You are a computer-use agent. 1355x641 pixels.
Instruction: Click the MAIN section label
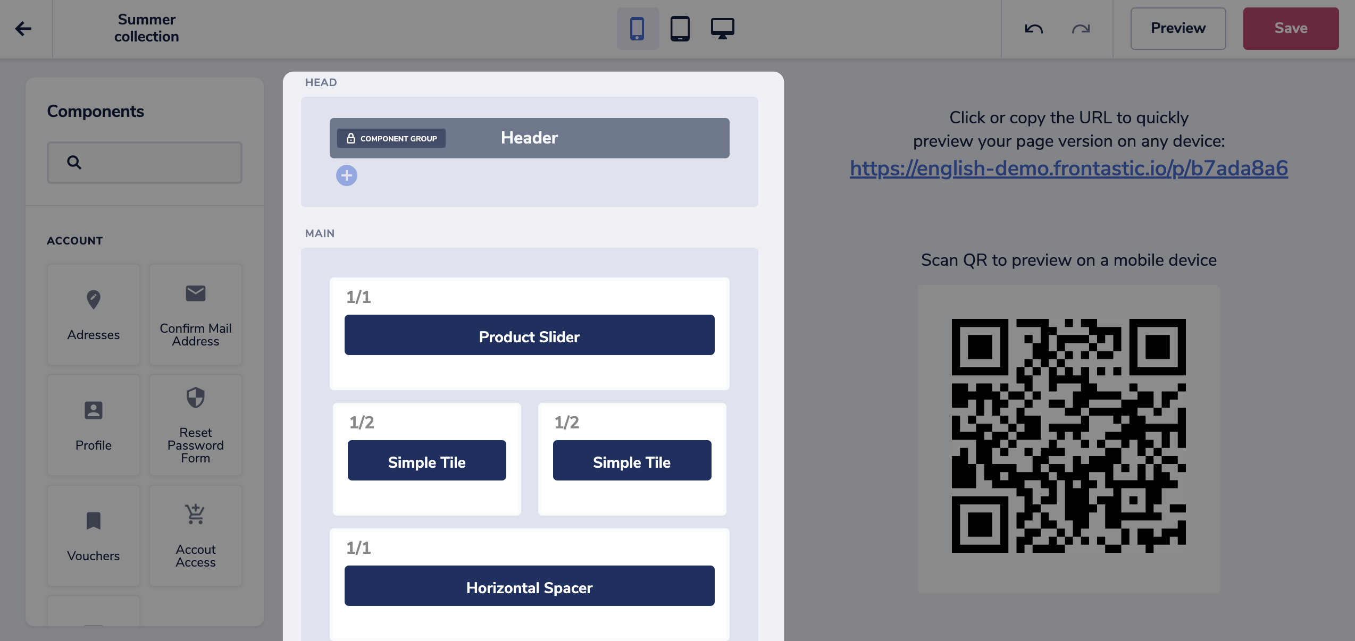coord(320,233)
